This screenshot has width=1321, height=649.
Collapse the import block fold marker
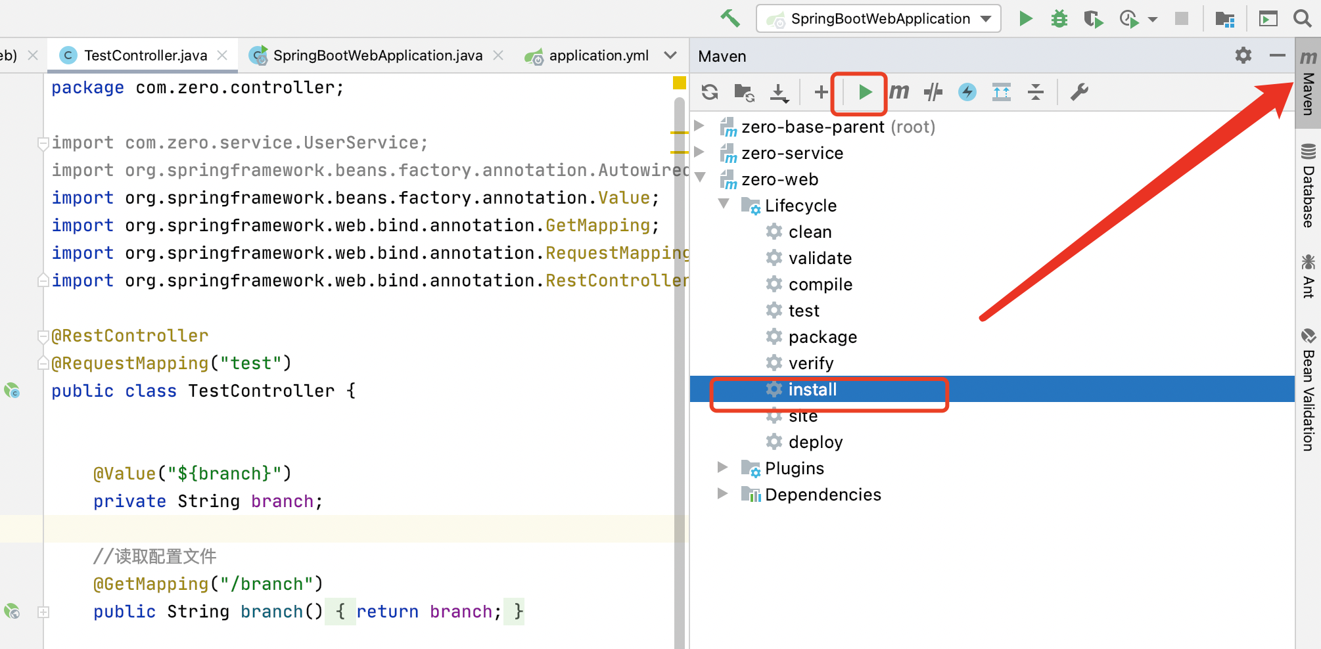[43, 143]
